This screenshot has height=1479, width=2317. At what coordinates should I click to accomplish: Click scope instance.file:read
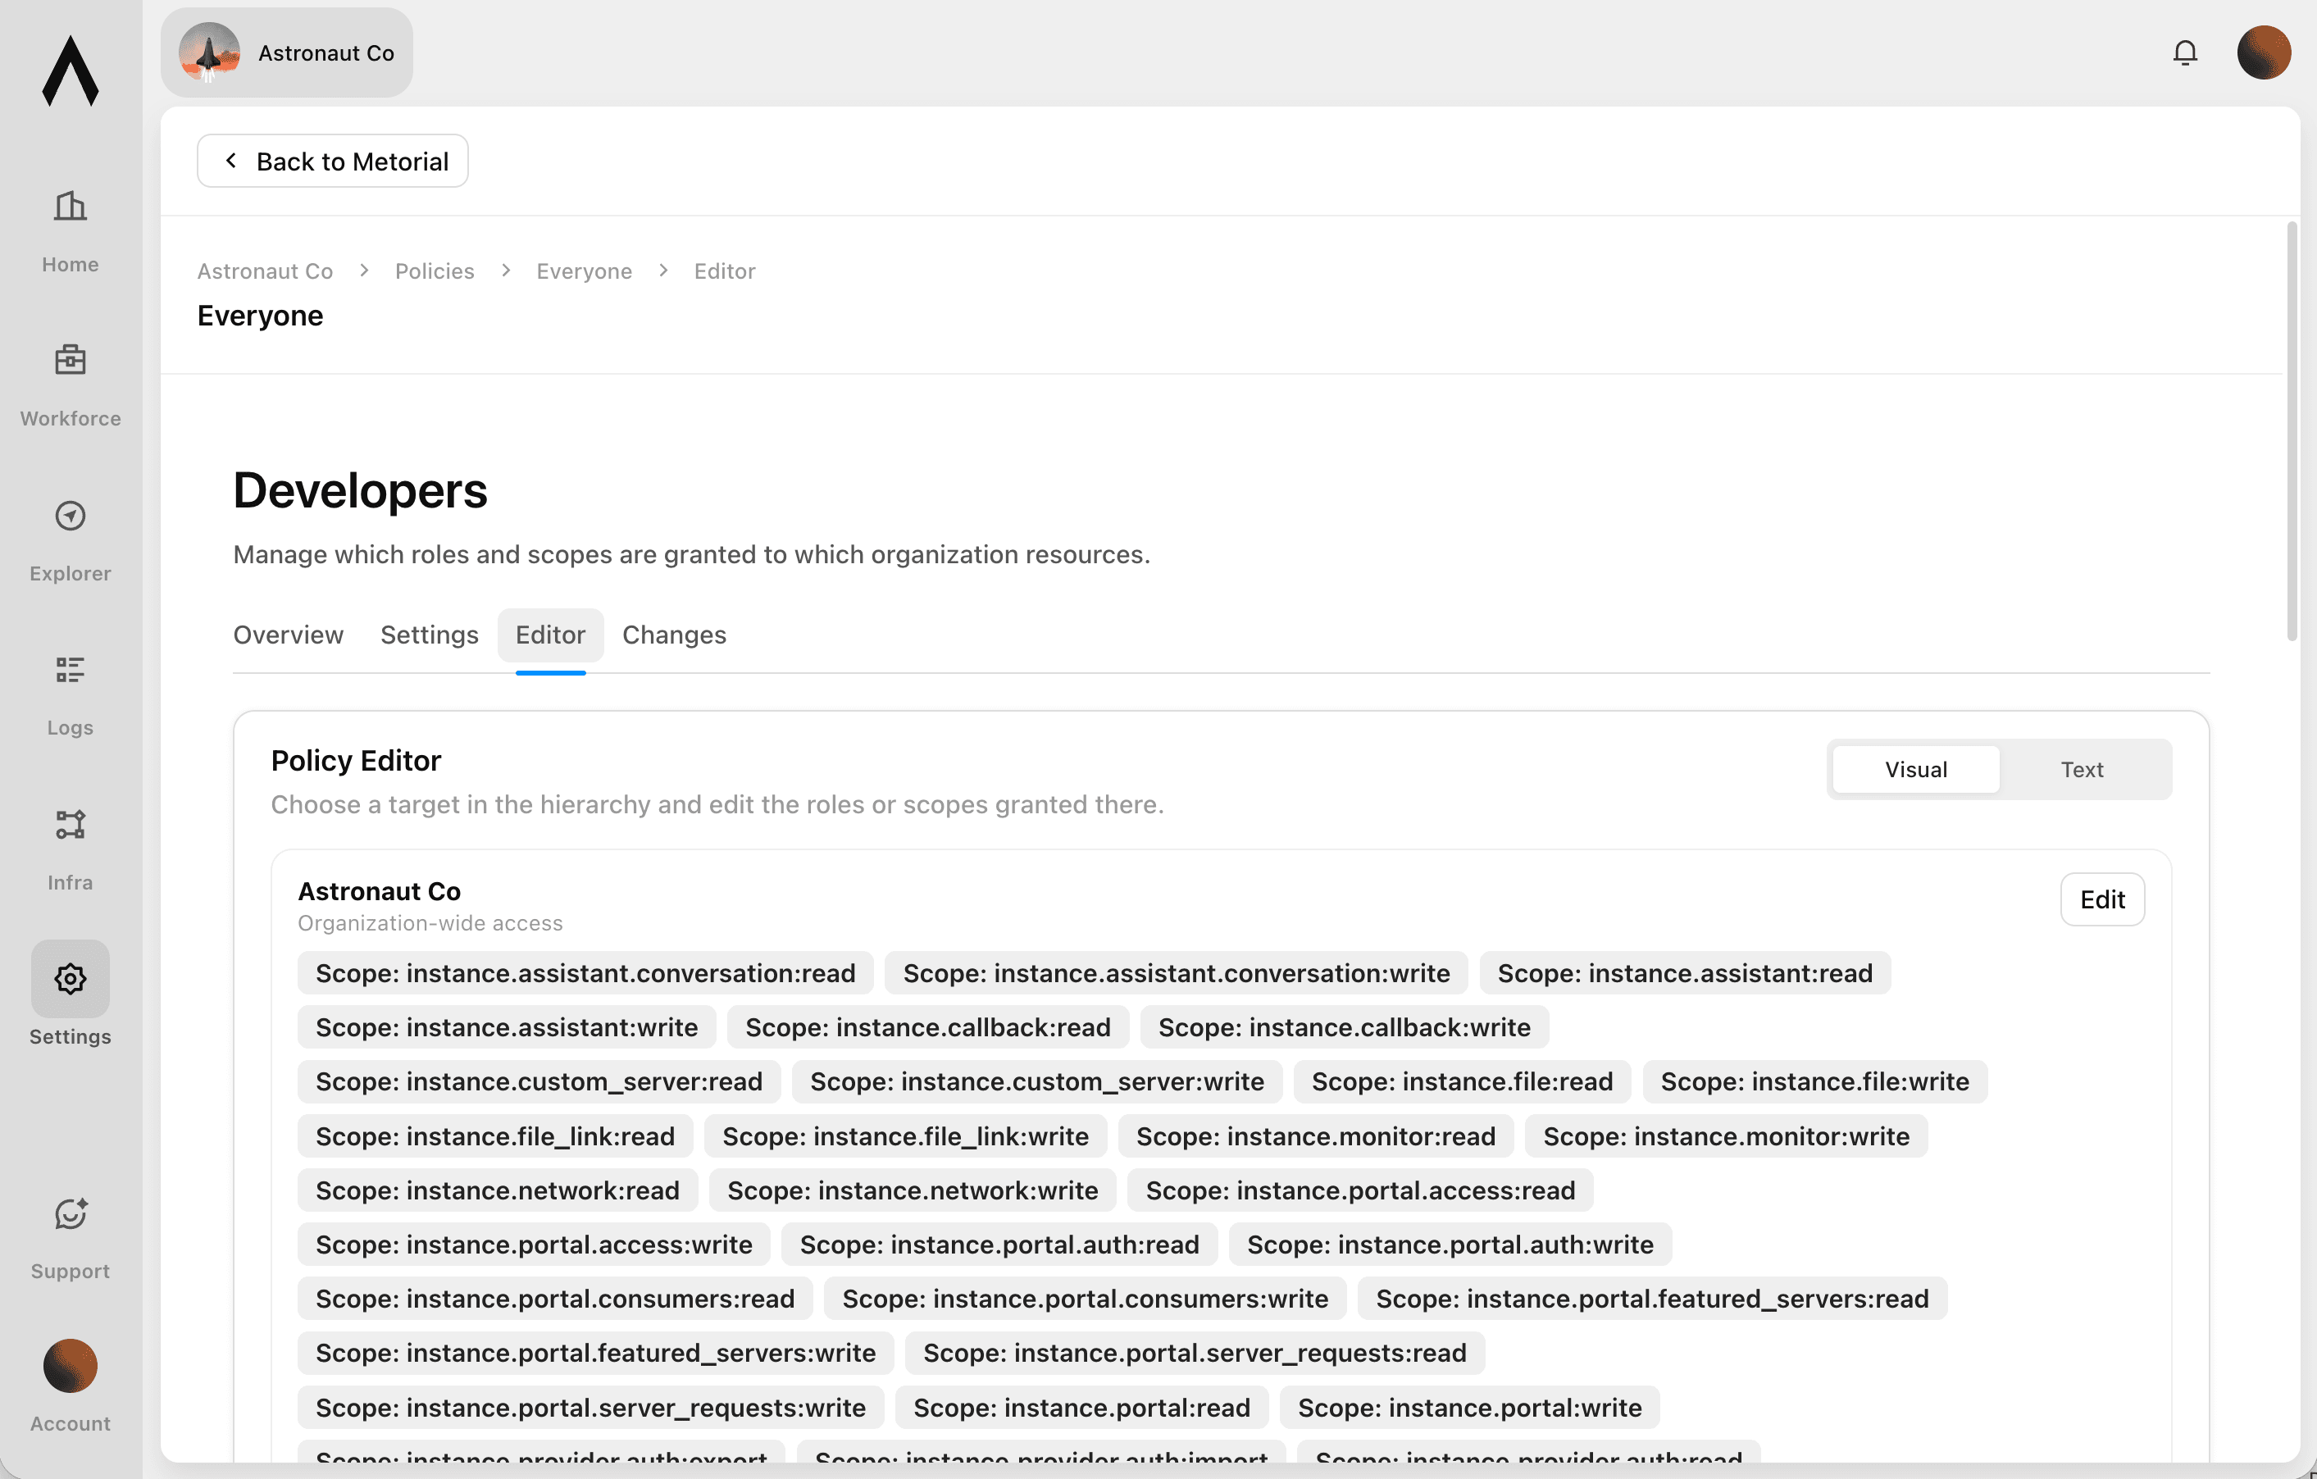[1462, 1081]
